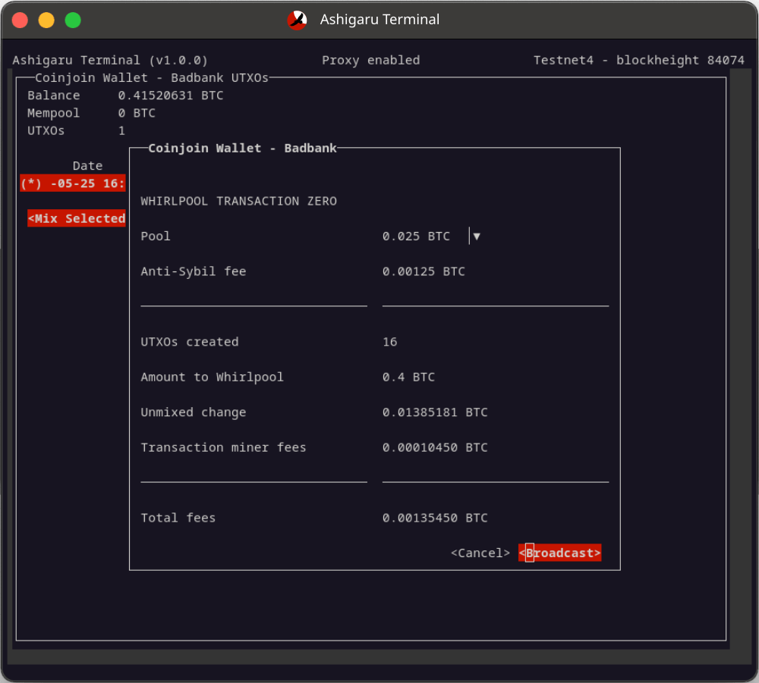The image size is (759, 683).
Task: Click the Proxy enabled status text
Action: tap(371, 61)
